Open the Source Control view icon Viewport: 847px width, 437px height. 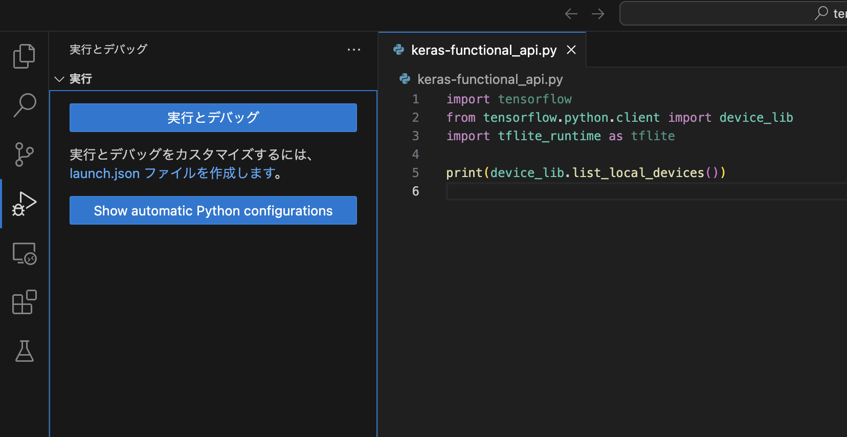click(x=24, y=154)
